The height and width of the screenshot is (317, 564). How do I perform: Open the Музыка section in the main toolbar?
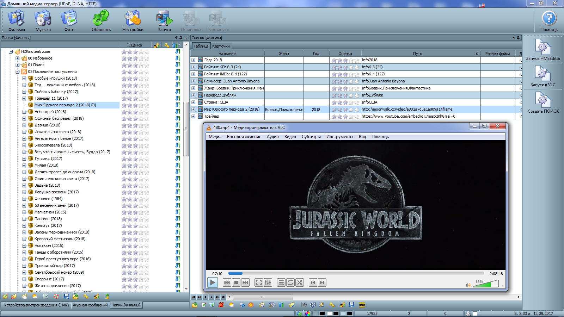click(x=43, y=20)
